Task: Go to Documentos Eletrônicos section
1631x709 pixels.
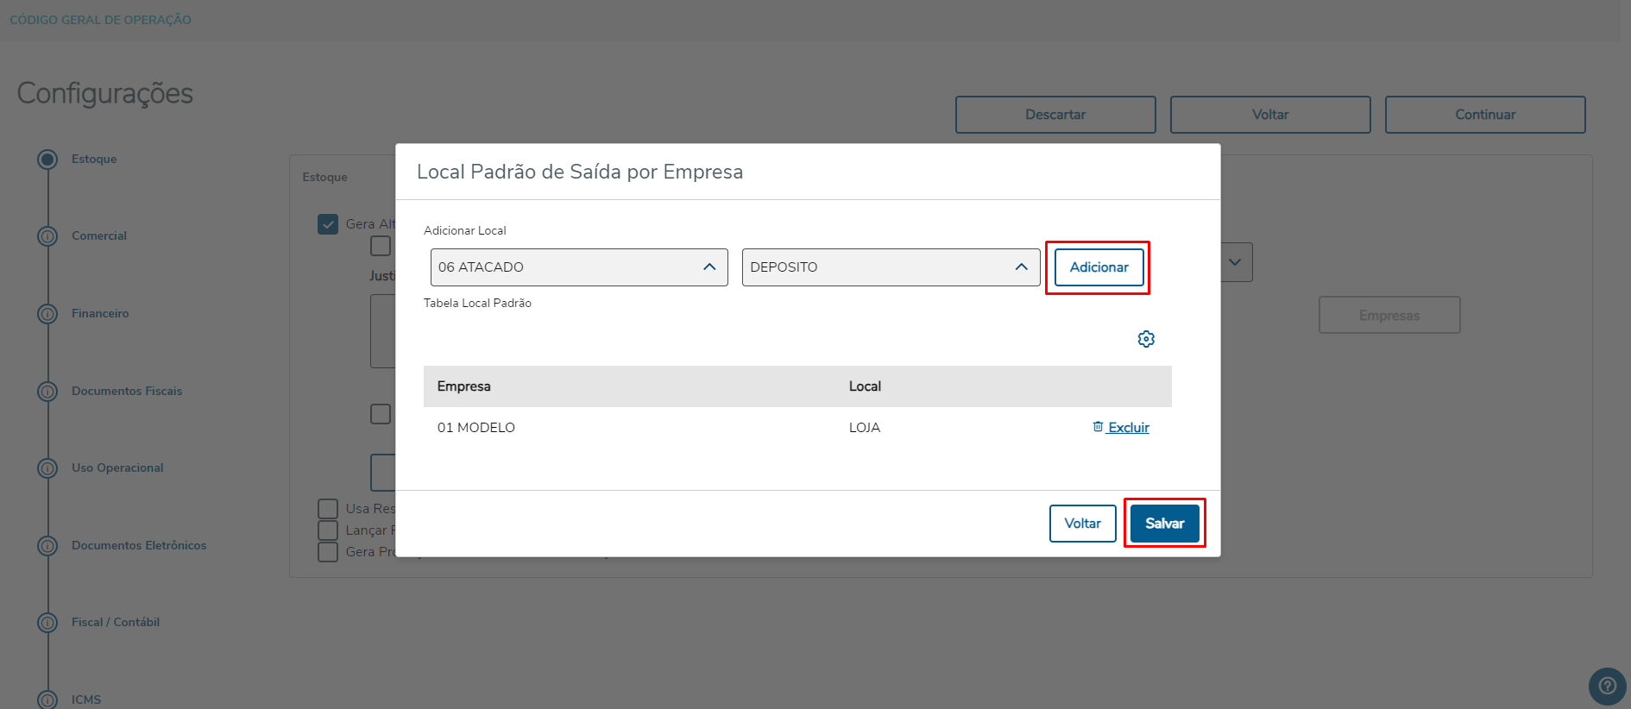Action: click(x=139, y=545)
